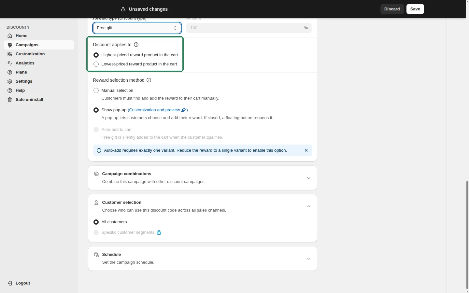
Task: Click the lock icon beside Specific customer segments
Action: coord(159,232)
